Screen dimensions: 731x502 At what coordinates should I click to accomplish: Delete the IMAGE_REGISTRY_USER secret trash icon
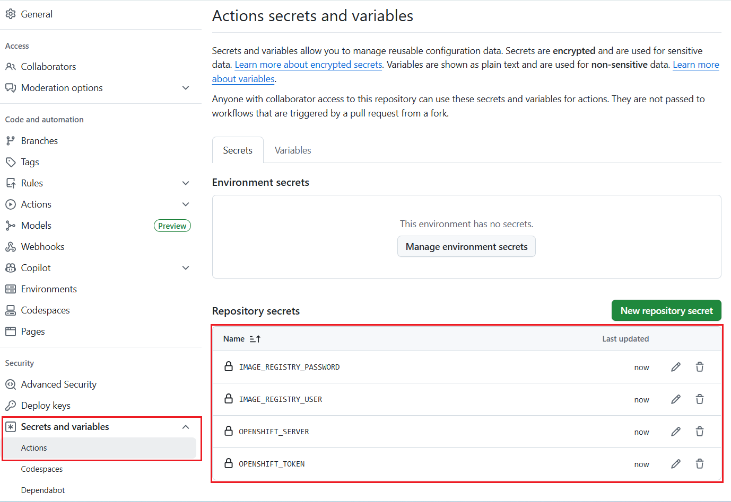pyautogui.click(x=700, y=399)
